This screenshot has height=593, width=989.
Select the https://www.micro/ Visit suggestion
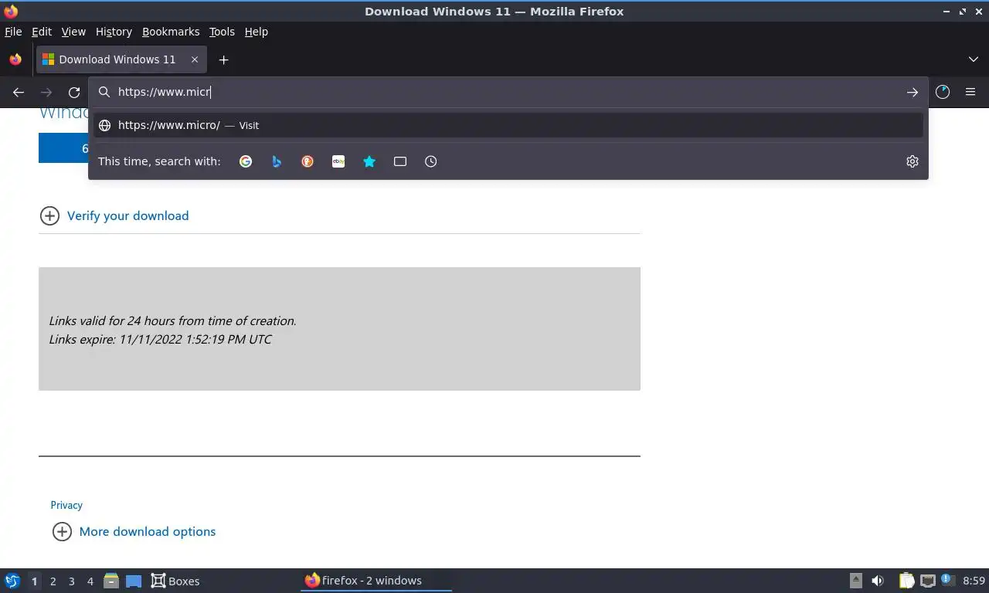[x=508, y=125]
